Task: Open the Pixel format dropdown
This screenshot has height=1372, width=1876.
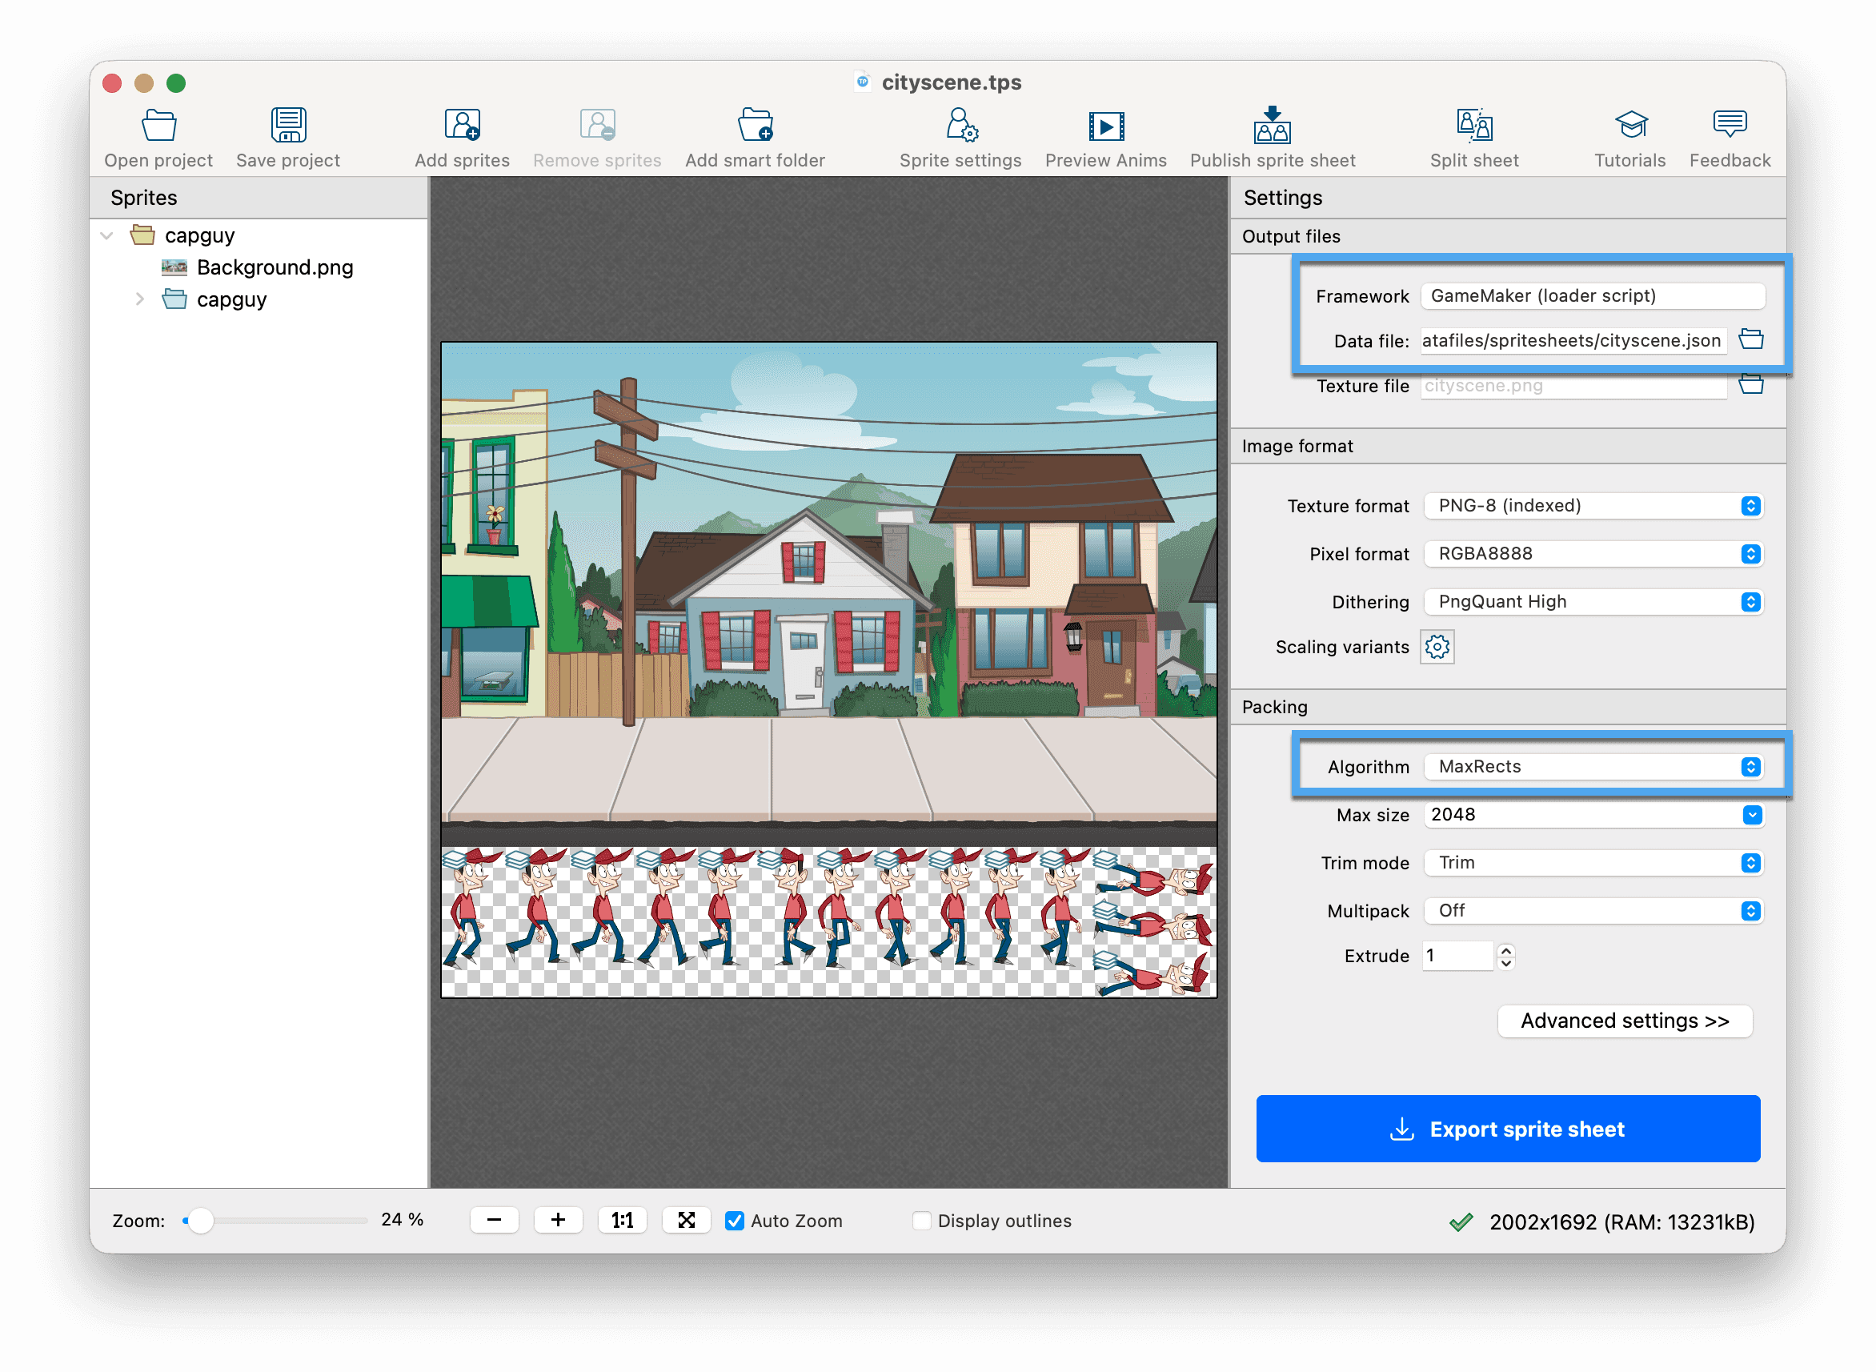Action: pos(1593,553)
